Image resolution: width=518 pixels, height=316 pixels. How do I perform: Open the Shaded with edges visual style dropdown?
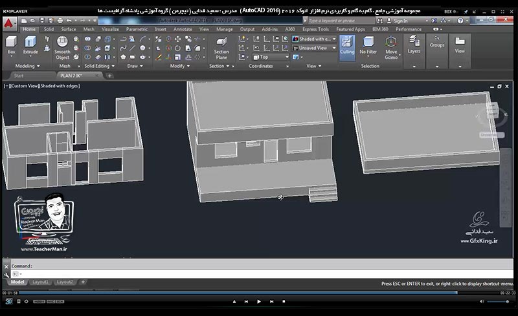(314, 39)
